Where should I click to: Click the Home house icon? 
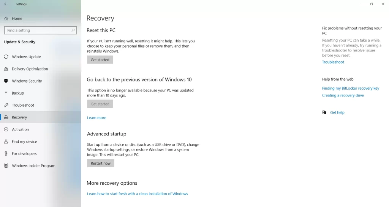[x=6, y=18]
